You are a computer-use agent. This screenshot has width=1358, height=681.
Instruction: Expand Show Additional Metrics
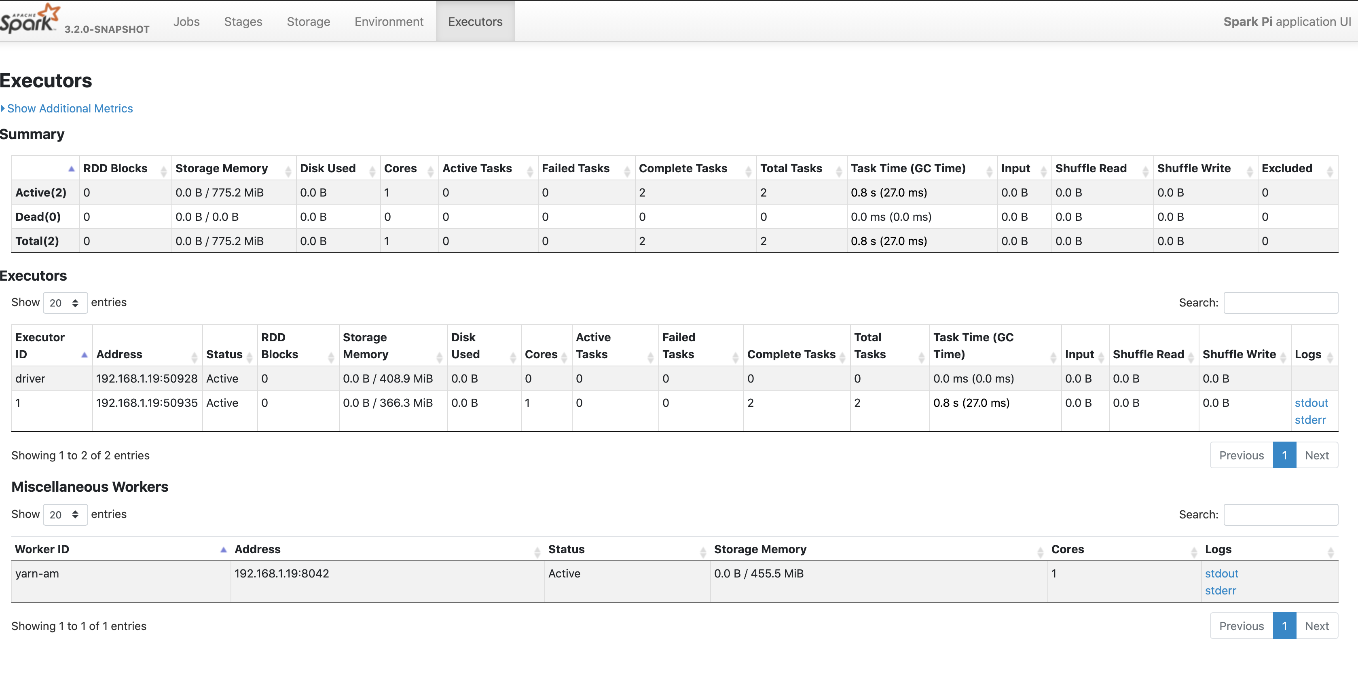click(69, 109)
